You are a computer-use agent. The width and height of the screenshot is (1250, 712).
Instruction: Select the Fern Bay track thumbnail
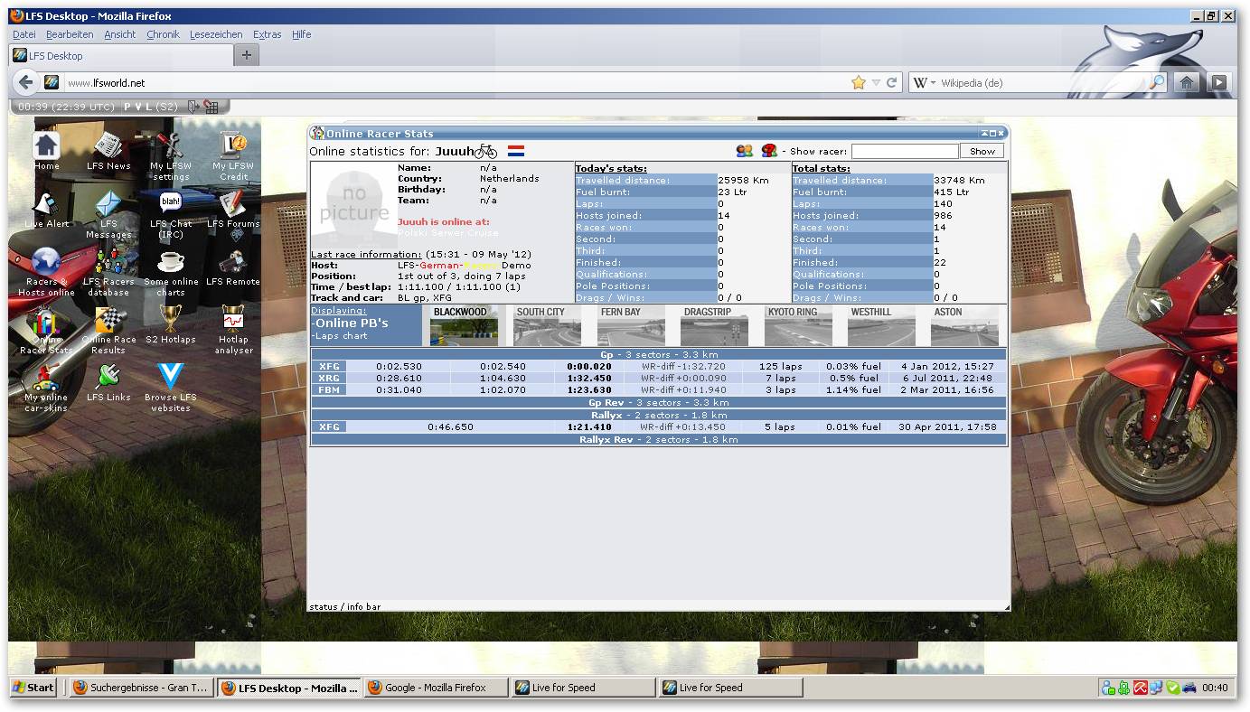[x=630, y=325]
